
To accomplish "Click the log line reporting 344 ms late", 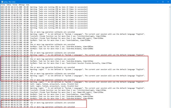I will (x=53, y=13).
